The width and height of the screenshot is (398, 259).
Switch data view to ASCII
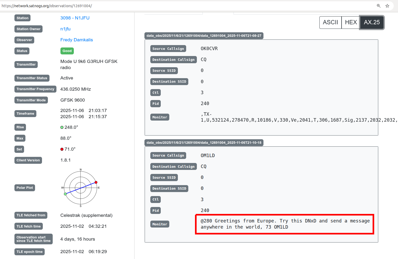click(330, 22)
